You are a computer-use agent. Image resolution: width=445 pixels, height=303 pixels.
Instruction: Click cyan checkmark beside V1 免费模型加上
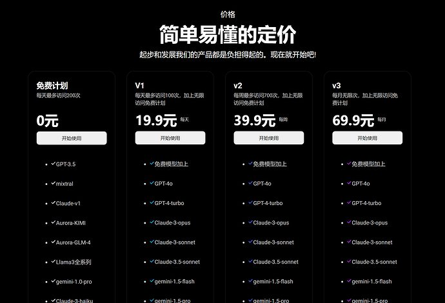pyautogui.click(x=152, y=163)
